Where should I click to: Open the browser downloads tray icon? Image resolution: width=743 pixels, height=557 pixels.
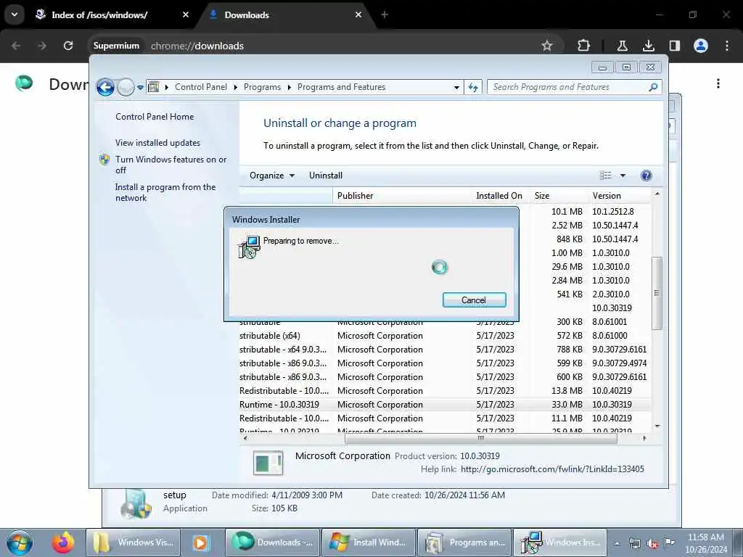coord(648,46)
